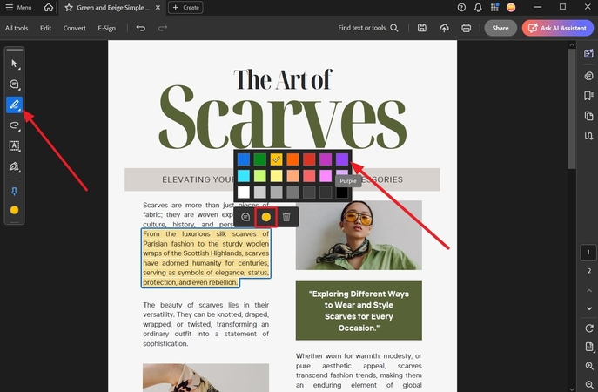
Task: Jump to page 1 indicator
Action: pyautogui.click(x=588, y=253)
